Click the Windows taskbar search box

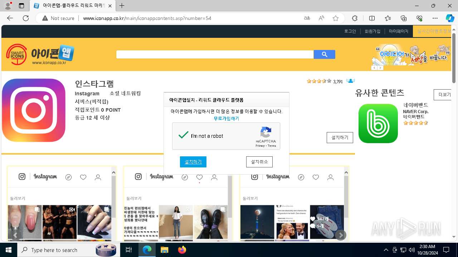coord(68,250)
